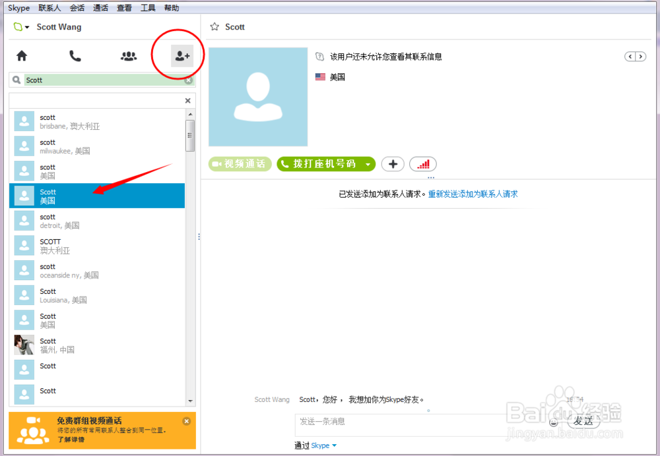Select scott from oceanside ny, 美国
Image resolution: width=660 pixels, height=456 pixels.
tap(97, 270)
